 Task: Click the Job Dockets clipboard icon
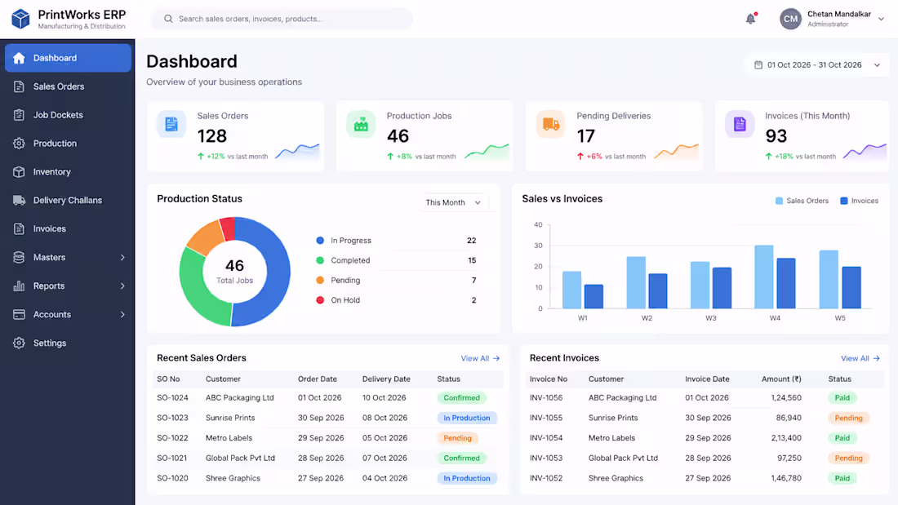point(19,115)
